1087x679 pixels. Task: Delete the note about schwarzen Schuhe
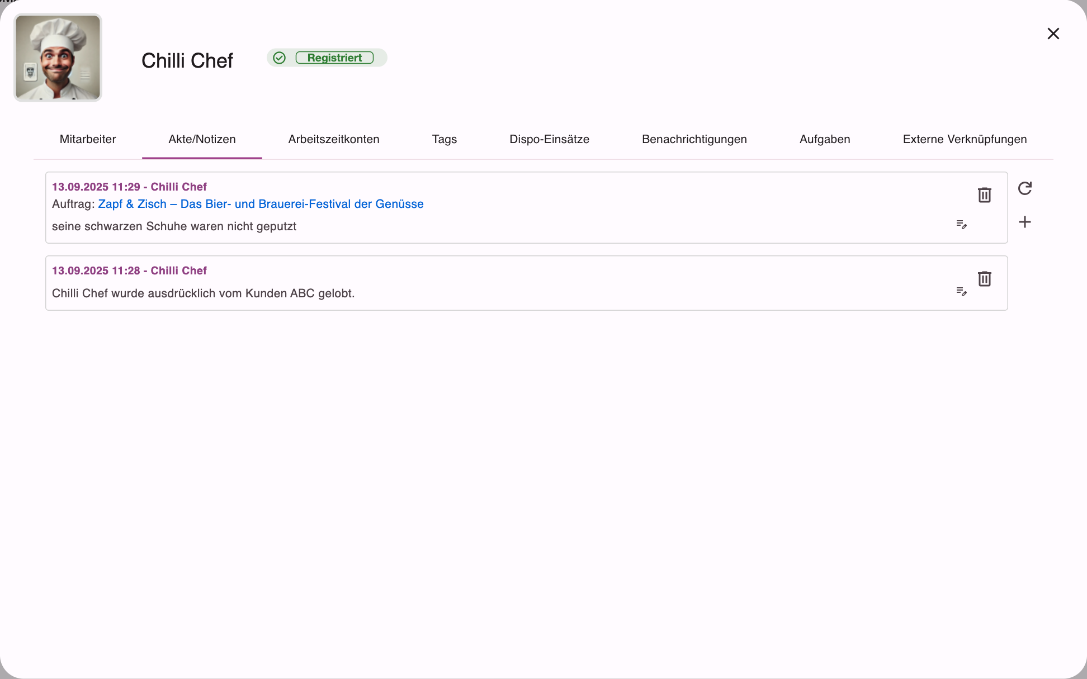tap(984, 195)
